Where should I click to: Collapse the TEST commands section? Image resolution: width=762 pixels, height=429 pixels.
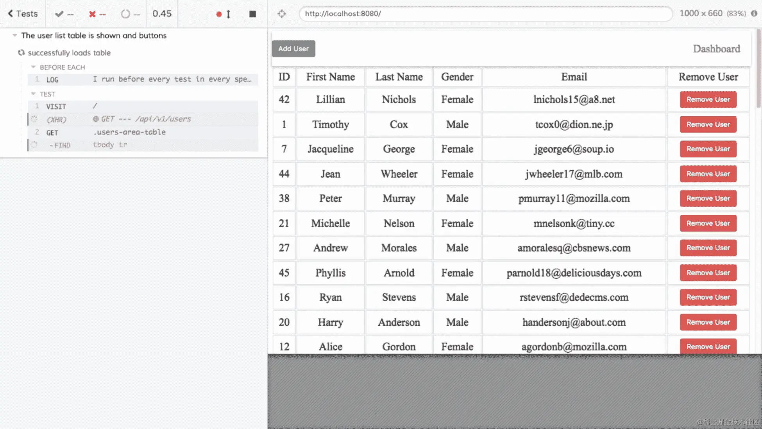34,94
